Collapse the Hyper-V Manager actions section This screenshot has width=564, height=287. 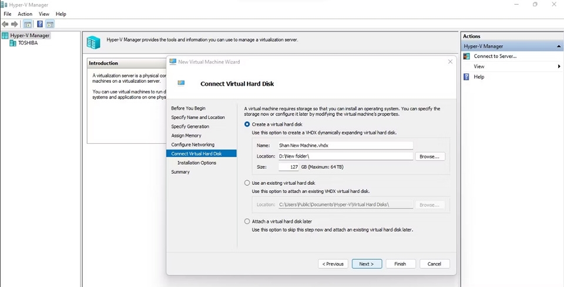[559, 46]
